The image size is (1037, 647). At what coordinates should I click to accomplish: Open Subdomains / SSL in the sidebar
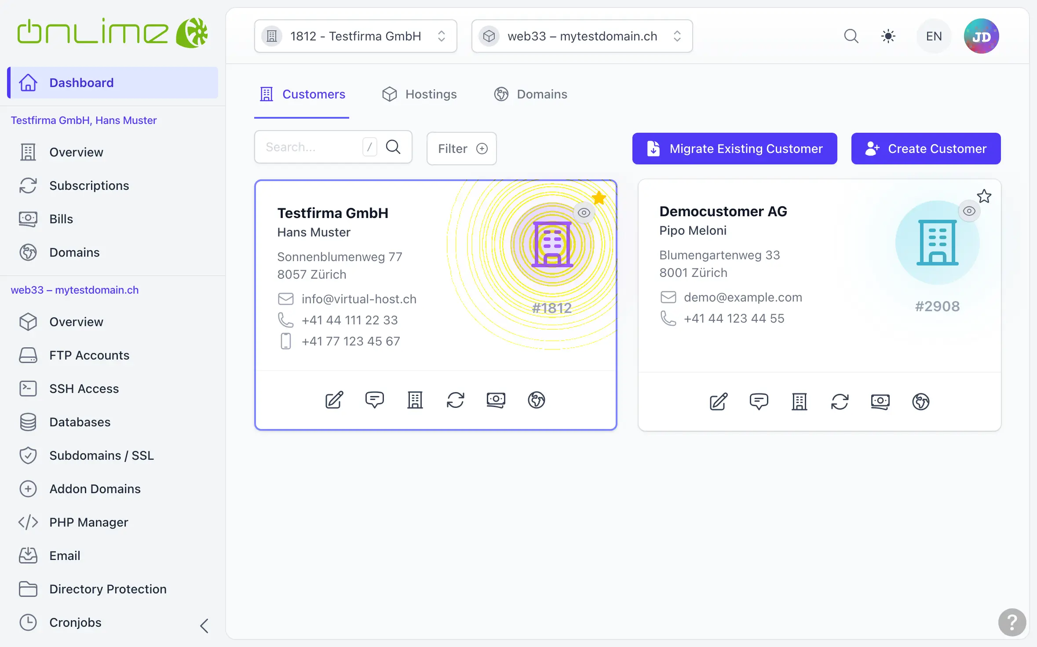(113, 455)
